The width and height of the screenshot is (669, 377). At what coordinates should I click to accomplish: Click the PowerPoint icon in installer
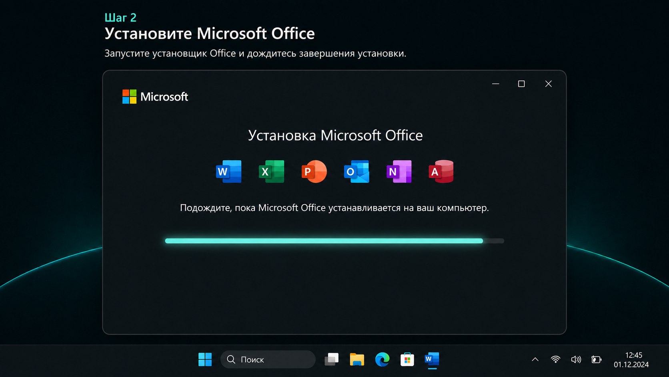pos(314,171)
